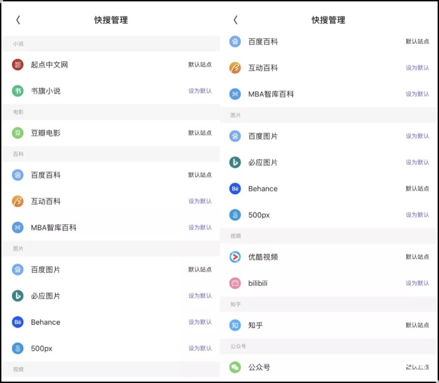Image resolution: width=439 pixels, height=383 pixels.
Task: Set Behance as default on left screen
Action: point(200,322)
